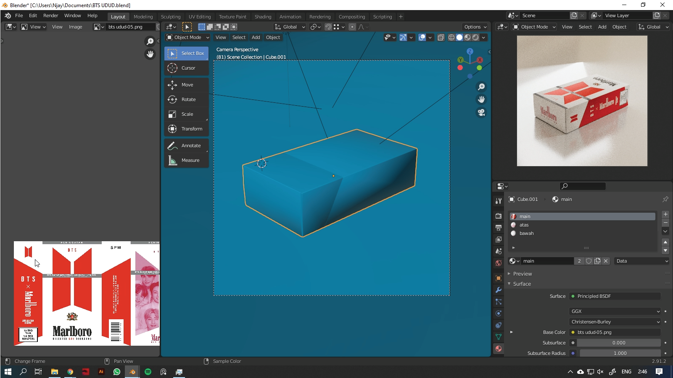
Task: Open the Add menu in viewport header
Action: [x=256, y=37]
